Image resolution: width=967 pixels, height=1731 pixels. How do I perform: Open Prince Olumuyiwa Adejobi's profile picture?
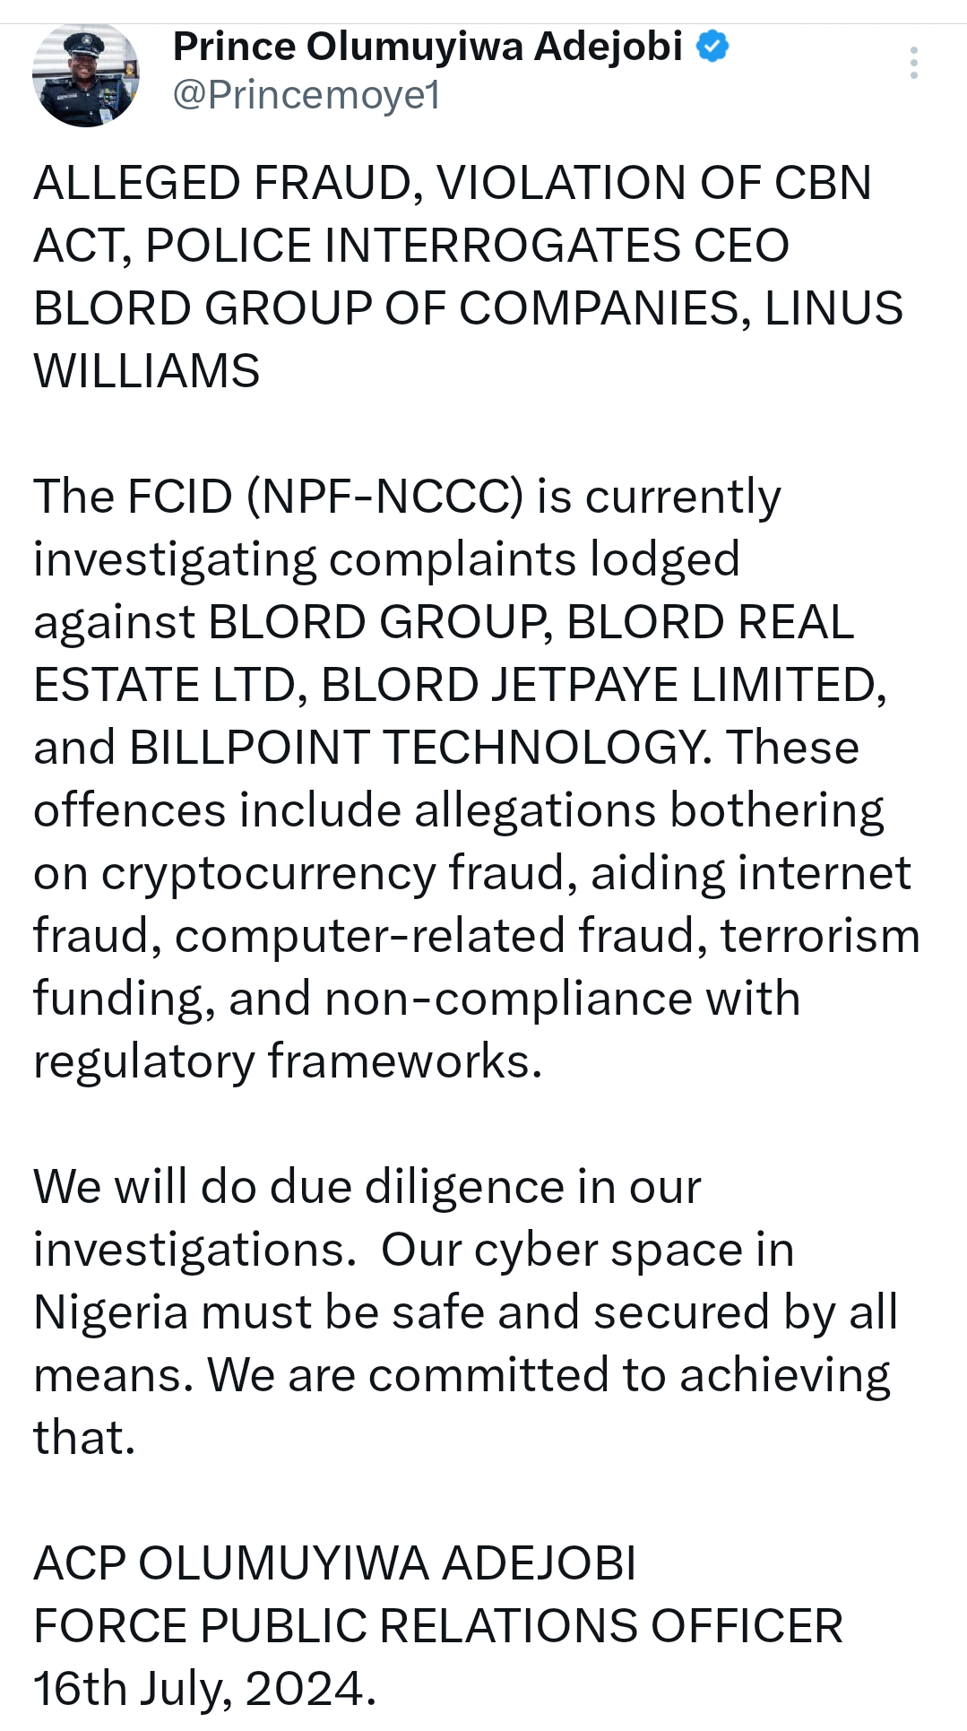(86, 75)
